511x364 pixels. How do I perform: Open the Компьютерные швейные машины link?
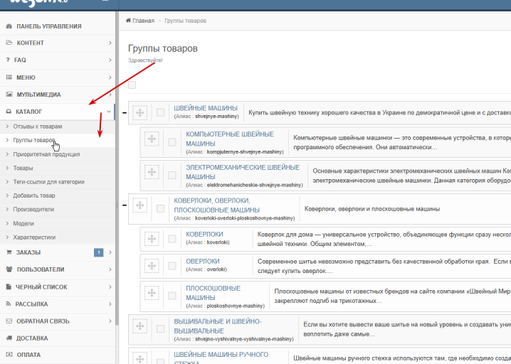(x=230, y=139)
